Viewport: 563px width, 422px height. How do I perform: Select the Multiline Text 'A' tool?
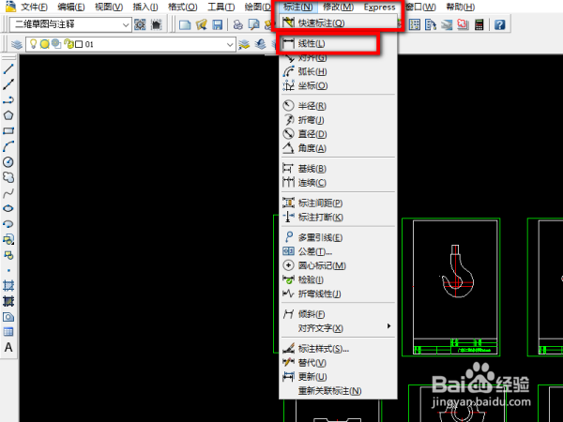(x=8, y=347)
